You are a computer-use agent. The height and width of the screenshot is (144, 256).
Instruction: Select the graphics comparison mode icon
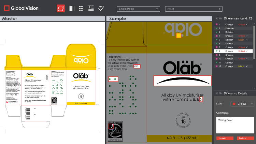61,8
